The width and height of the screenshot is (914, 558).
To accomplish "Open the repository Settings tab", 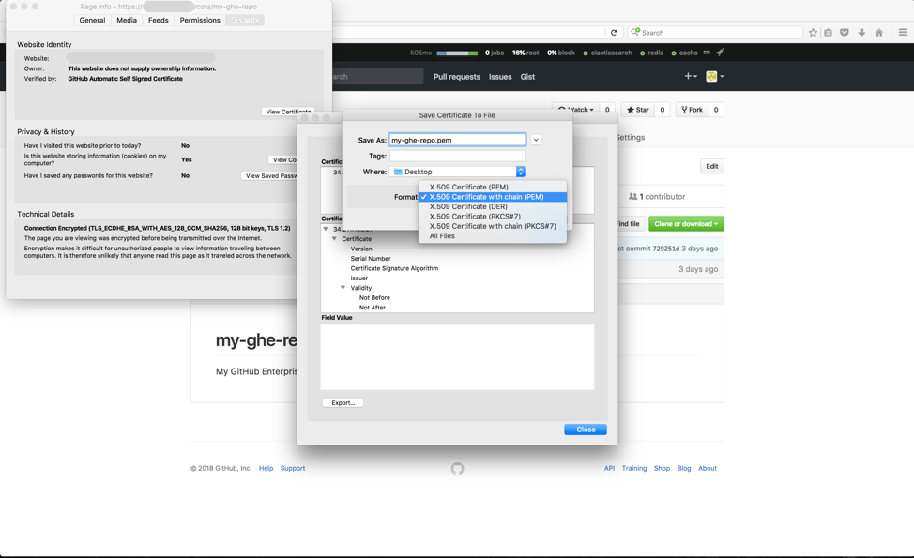I will point(630,138).
